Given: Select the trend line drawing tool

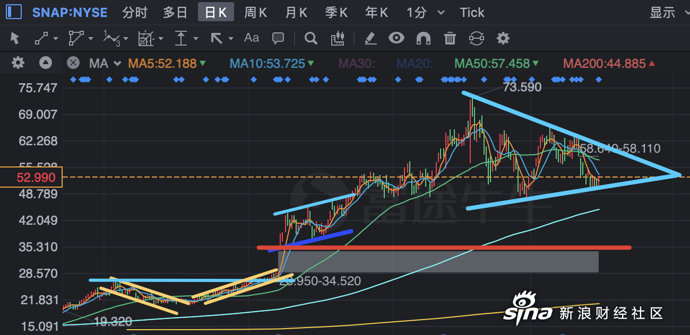Looking at the screenshot, I should [41, 38].
